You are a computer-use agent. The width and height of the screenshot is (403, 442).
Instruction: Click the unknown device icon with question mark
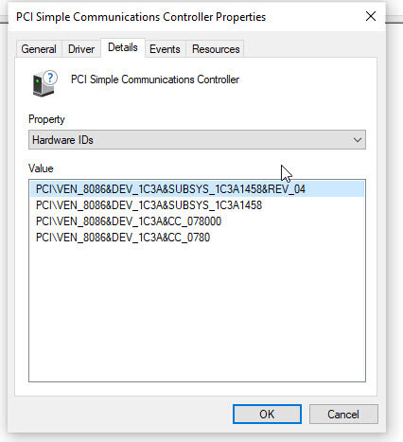44,83
